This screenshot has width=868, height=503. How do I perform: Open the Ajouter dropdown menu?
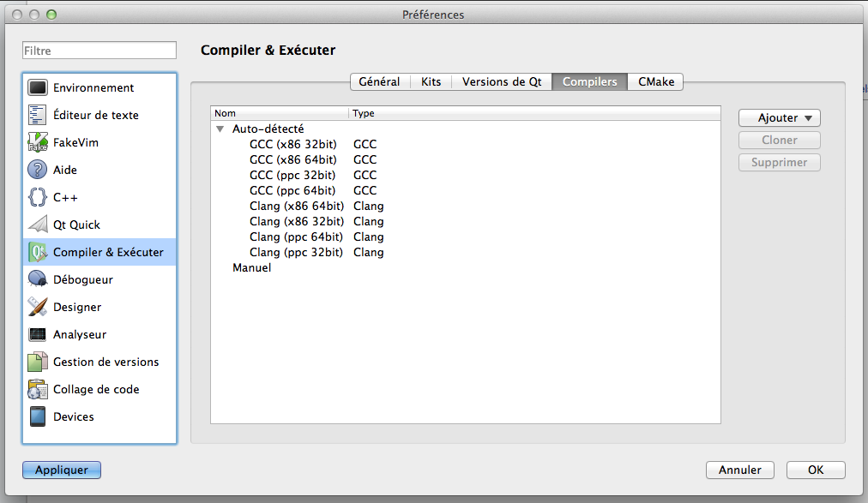coord(779,117)
